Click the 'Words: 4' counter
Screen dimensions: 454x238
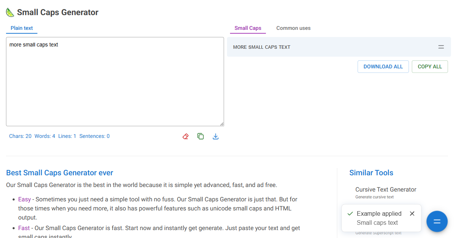click(x=45, y=136)
